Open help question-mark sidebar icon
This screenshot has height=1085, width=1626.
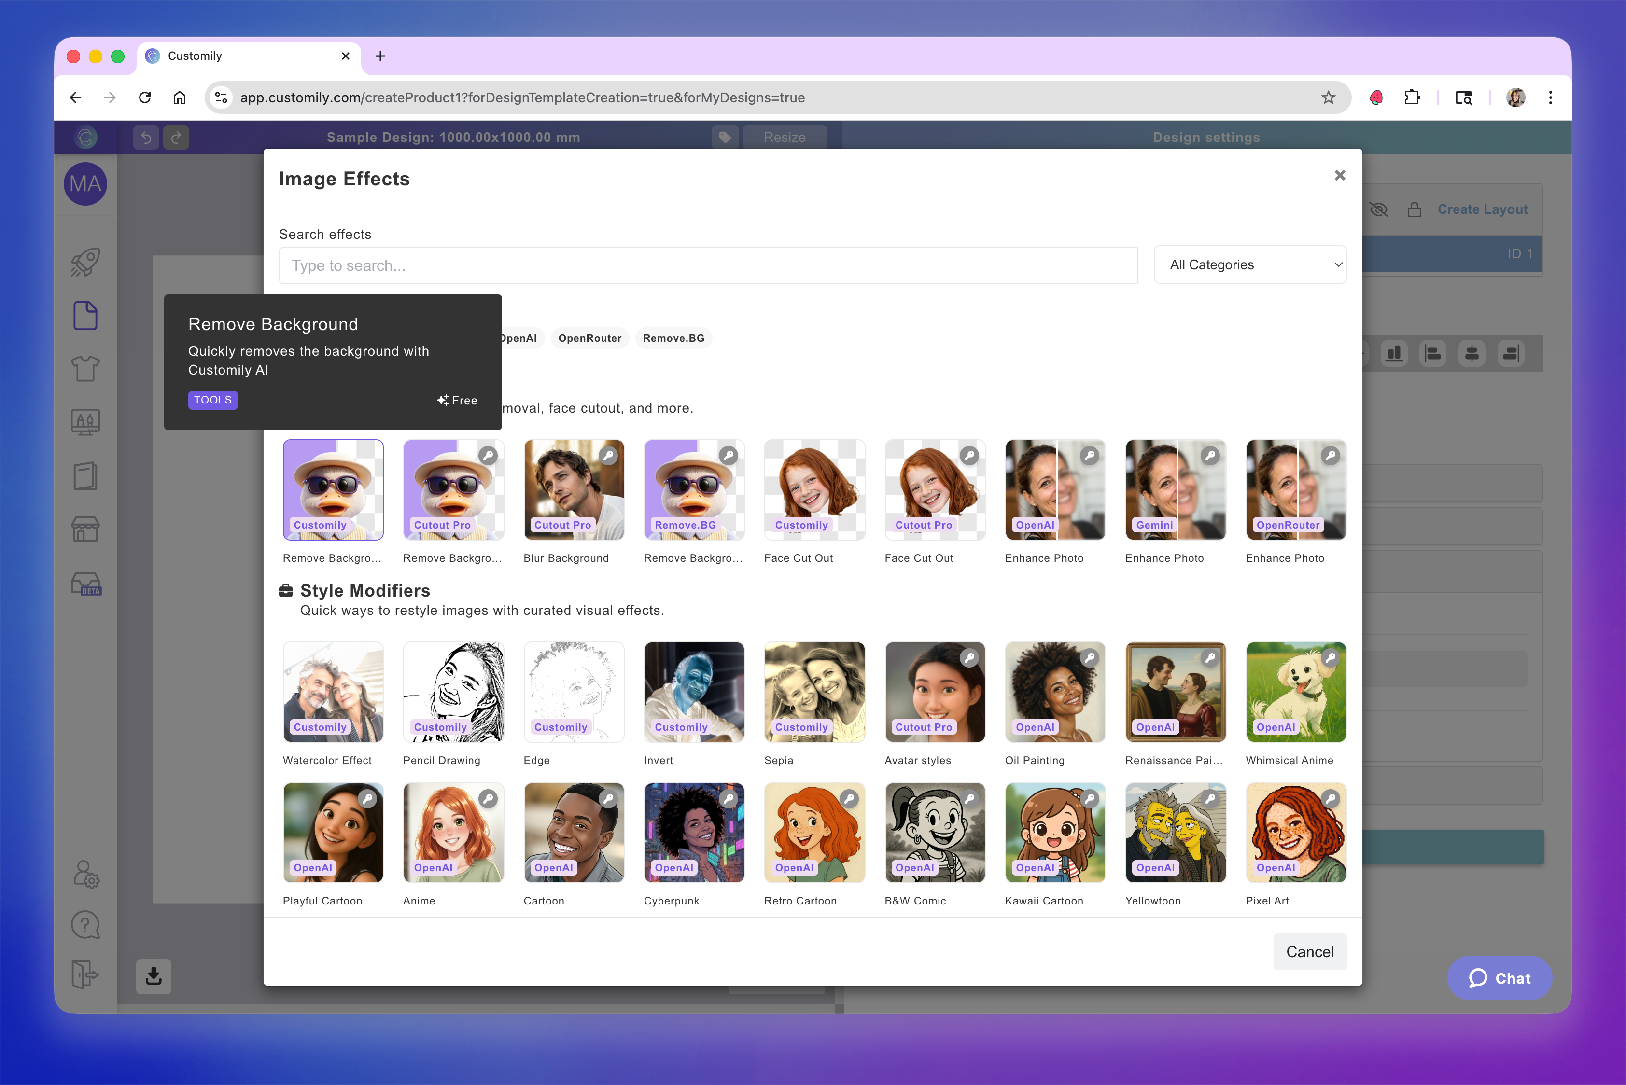pyautogui.click(x=85, y=925)
